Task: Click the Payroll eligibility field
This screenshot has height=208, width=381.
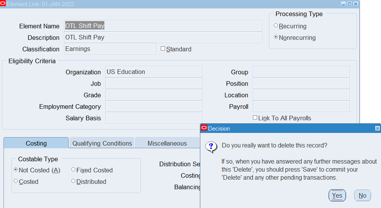Action: pos(301,106)
